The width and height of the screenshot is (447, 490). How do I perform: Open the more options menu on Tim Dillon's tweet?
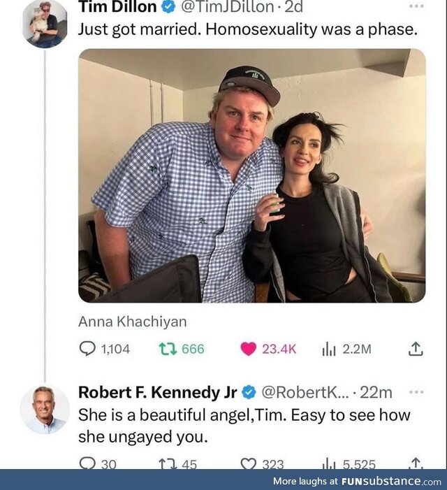pyautogui.click(x=416, y=6)
